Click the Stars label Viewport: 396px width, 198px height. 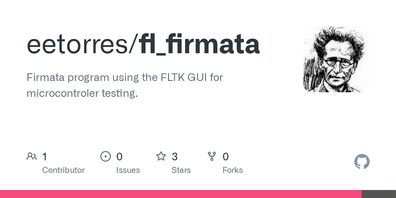[181, 170]
